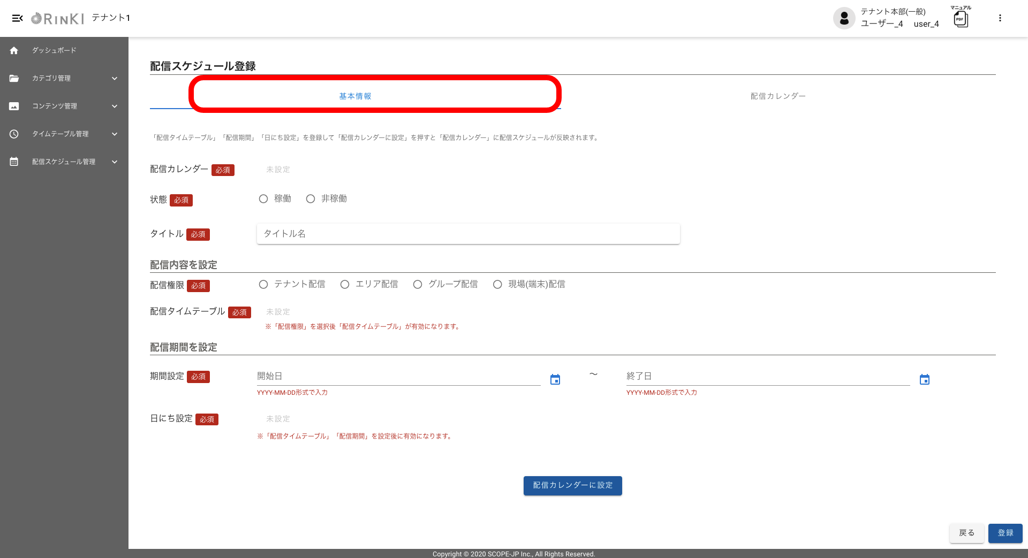This screenshot has width=1028, height=558.
Task: Open the end date calendar picker
Action: [x=924, y=380]
